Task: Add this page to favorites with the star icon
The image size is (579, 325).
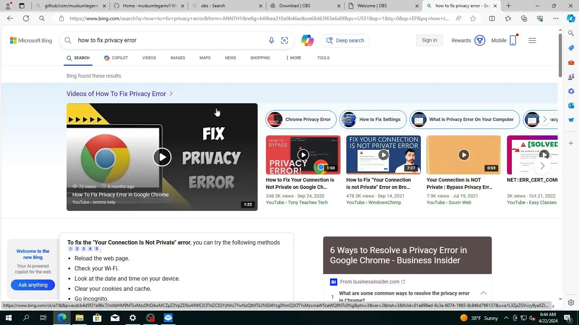Action: click(x=473, y=18)
